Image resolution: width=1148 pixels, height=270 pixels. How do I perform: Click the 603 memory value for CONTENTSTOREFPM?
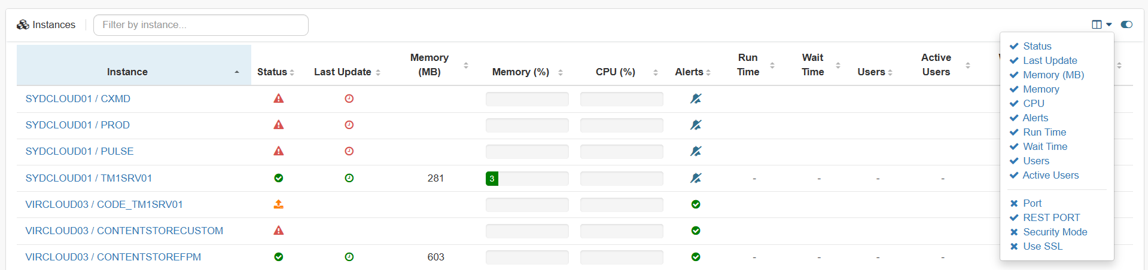coord(436,257)
